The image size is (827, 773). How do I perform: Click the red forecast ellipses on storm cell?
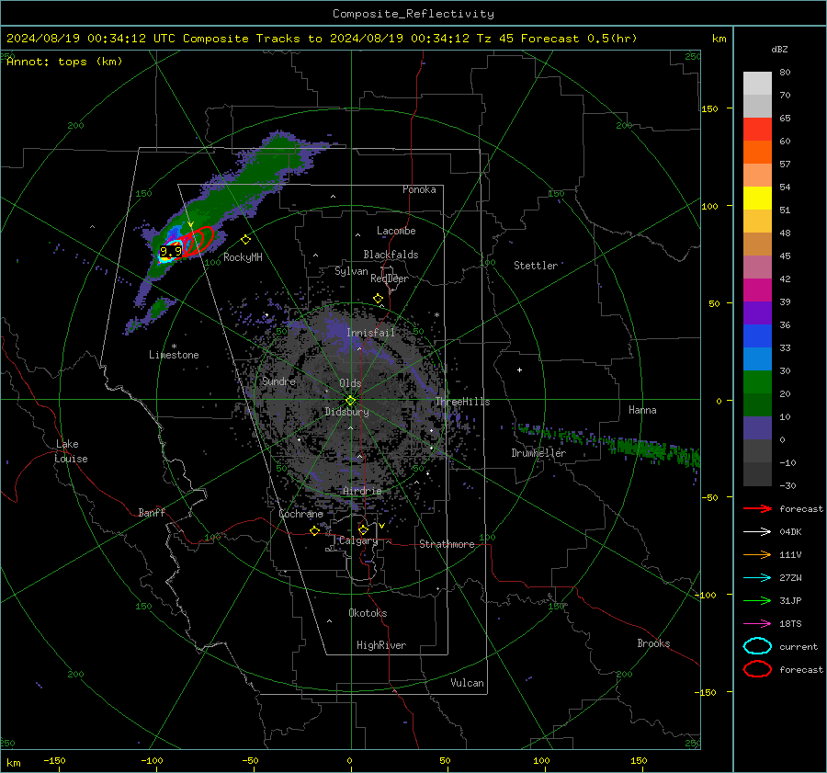coord(197,242)
